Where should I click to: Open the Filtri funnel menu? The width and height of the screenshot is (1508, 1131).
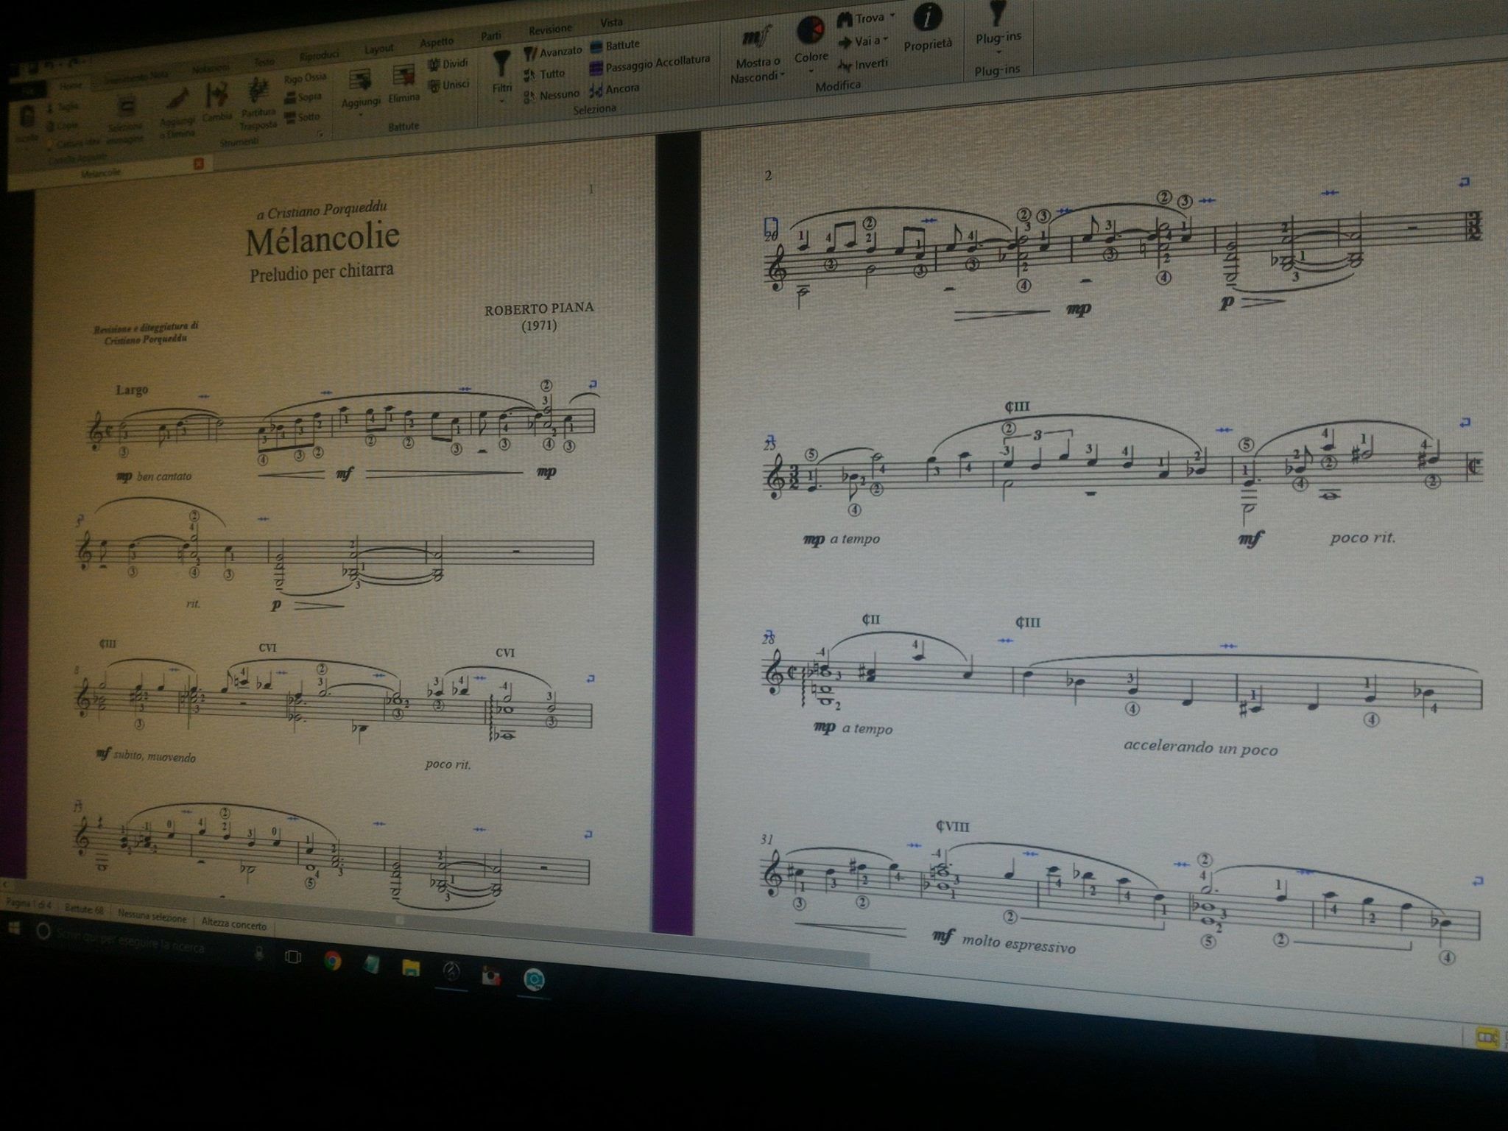tap(501, 74)
